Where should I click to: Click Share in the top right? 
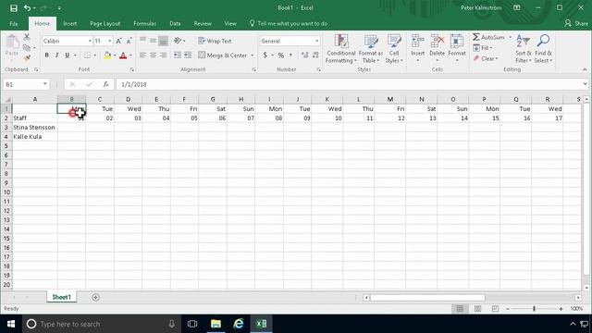pos(576,23)
